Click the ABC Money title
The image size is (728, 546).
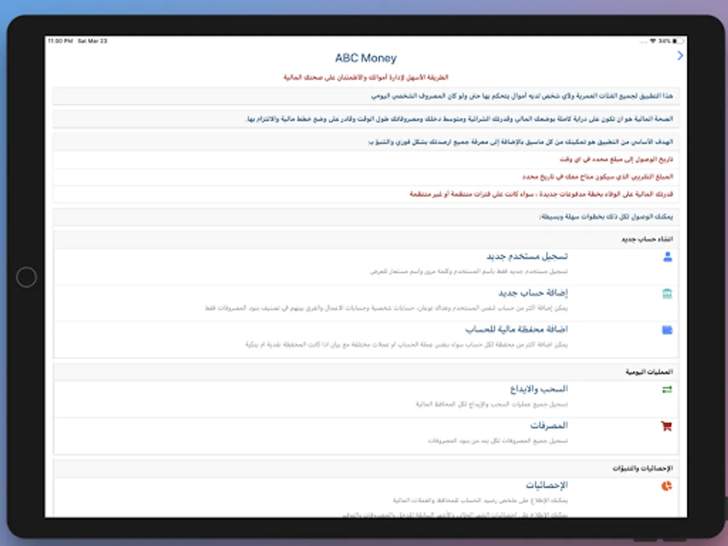[x=366, y=58]
